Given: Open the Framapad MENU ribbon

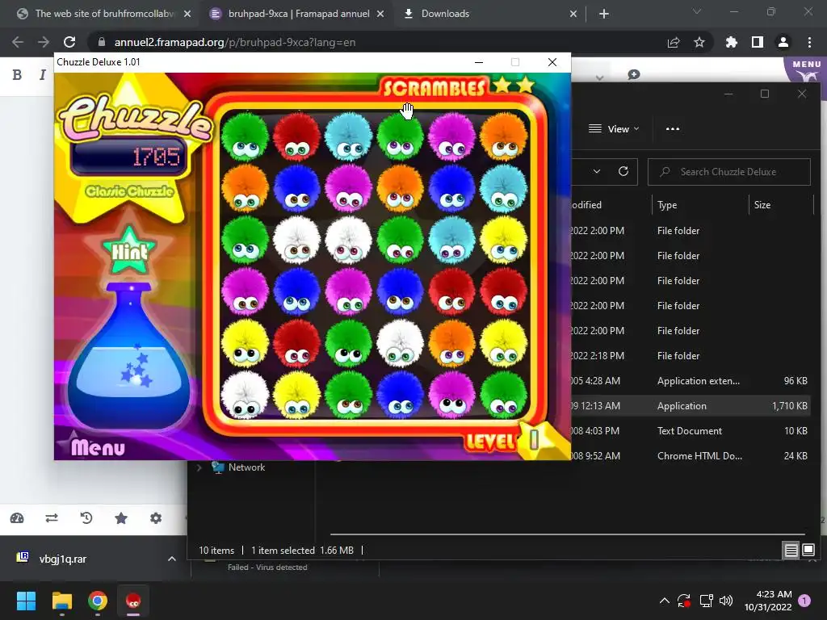Looking at the screenshot, I should 806,69.
